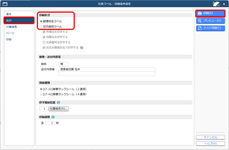The height and width of the screenshot is (150, 229).
Task: Switch to the 出力 settings page
Action: (x=19, y=20)
